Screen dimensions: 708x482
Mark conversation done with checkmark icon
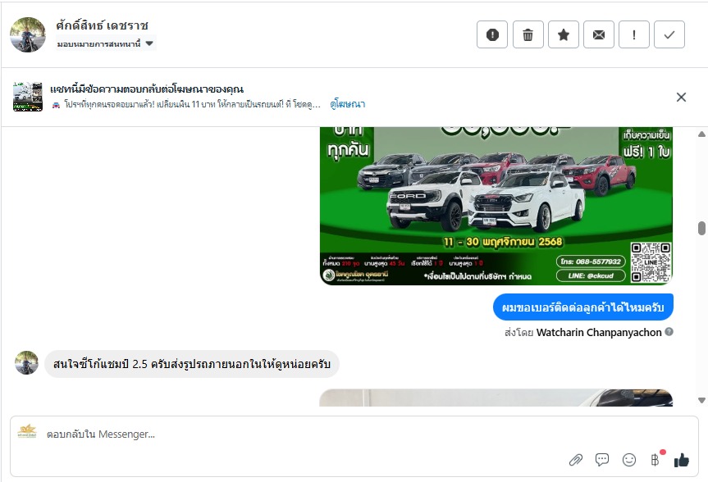669,34
